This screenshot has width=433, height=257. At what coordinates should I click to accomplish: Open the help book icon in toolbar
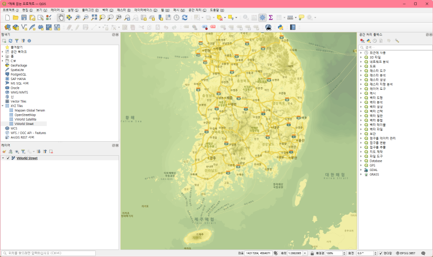point(293,27)
